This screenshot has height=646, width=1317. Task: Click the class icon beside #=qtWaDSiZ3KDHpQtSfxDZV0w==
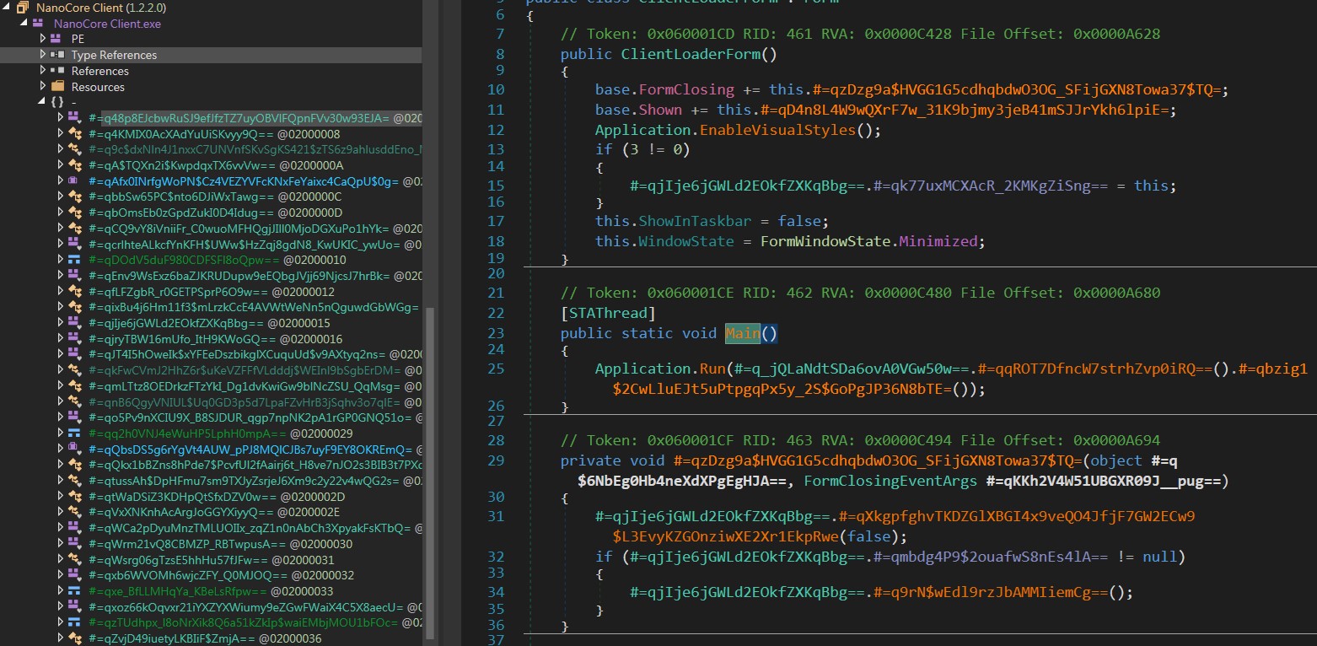tap(73, 497)
